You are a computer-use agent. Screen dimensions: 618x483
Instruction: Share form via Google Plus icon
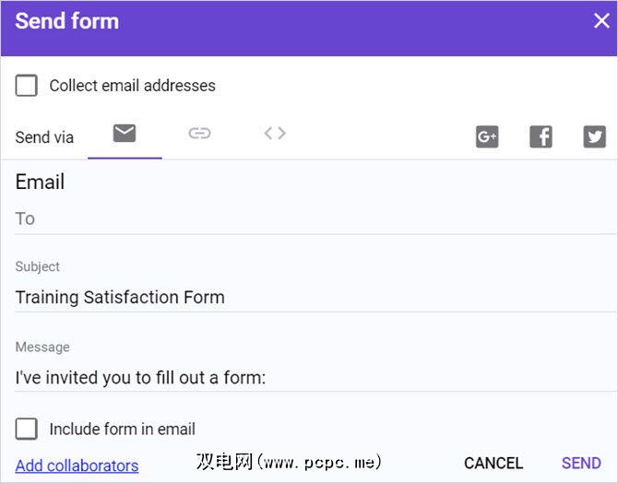point(487,137)
